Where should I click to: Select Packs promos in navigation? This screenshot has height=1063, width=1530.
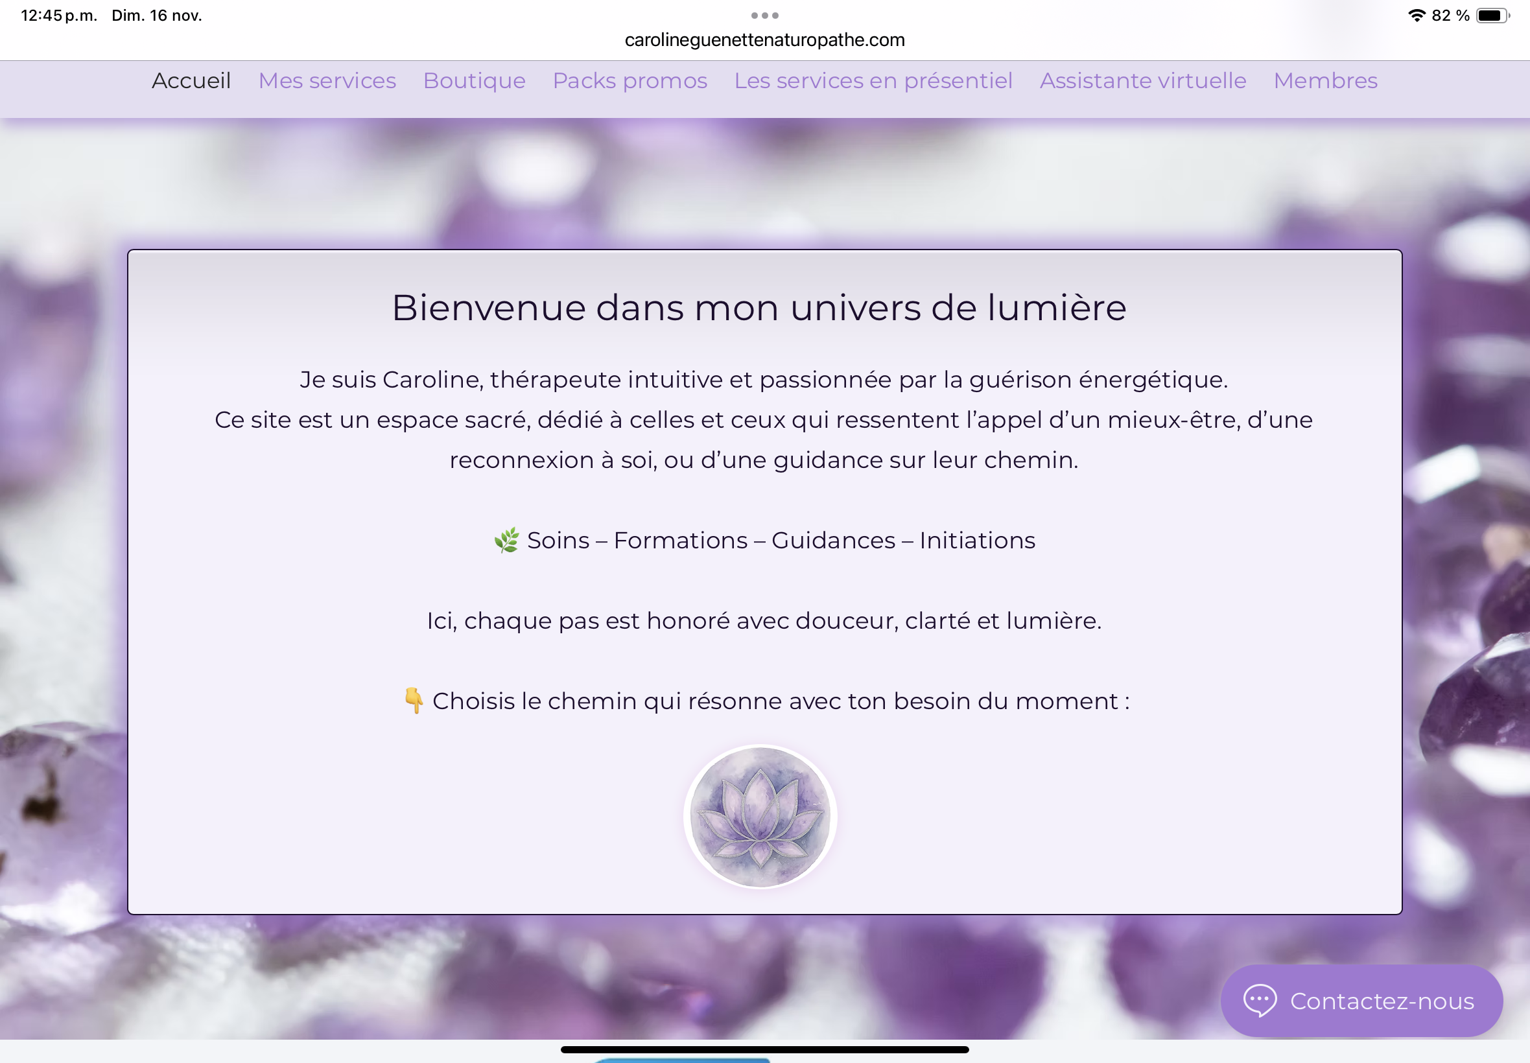pyautogui.click(x=630, y=80)
